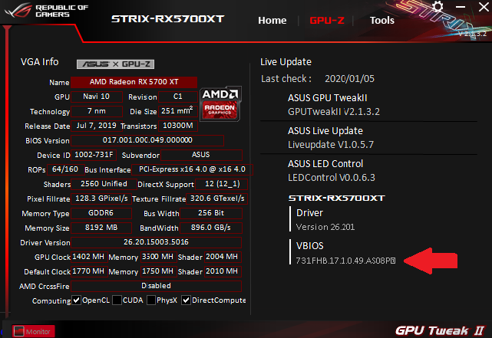Close the GPU Tweak II window
Viewport: 492px width, 338px height.
(484, 7)
